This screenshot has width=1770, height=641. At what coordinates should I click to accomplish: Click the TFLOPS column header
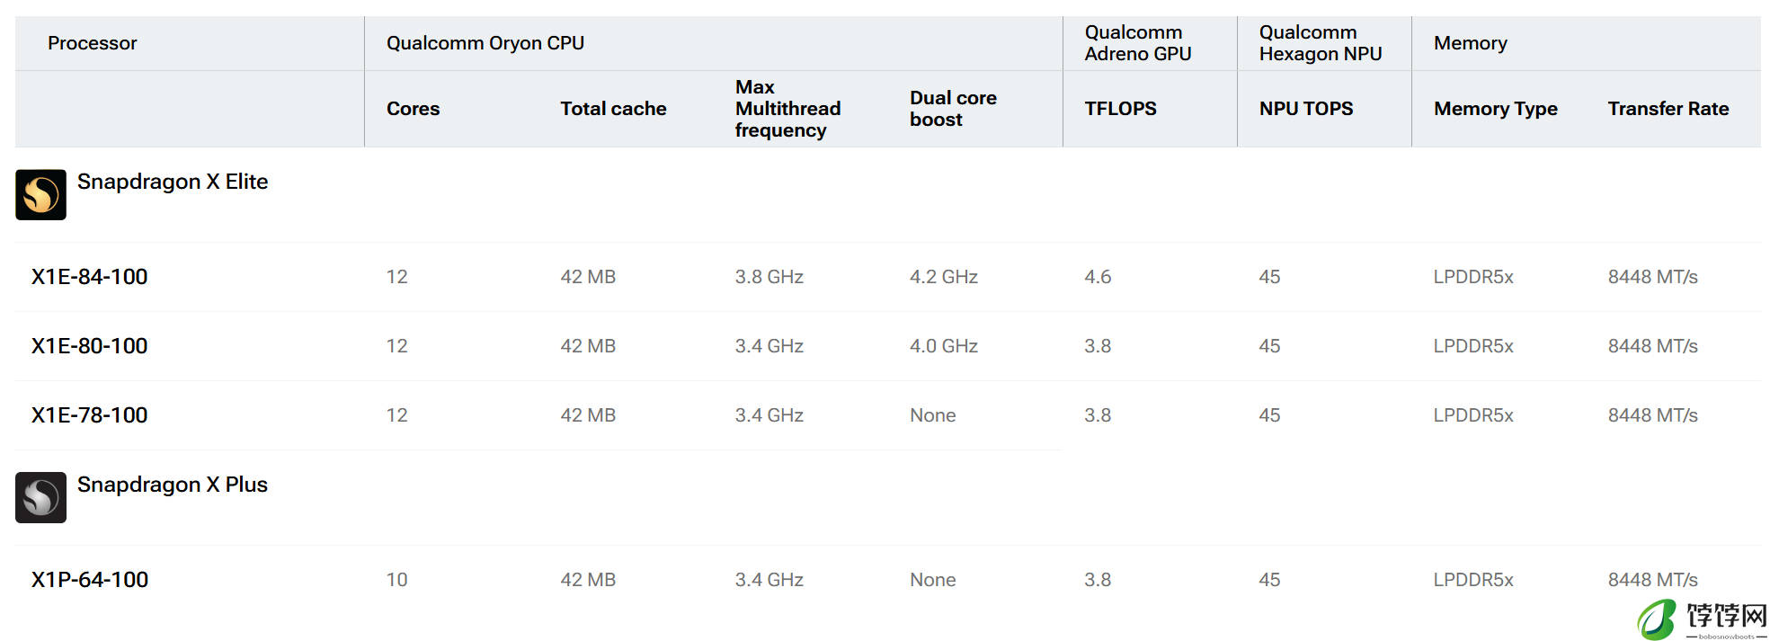1120,109
